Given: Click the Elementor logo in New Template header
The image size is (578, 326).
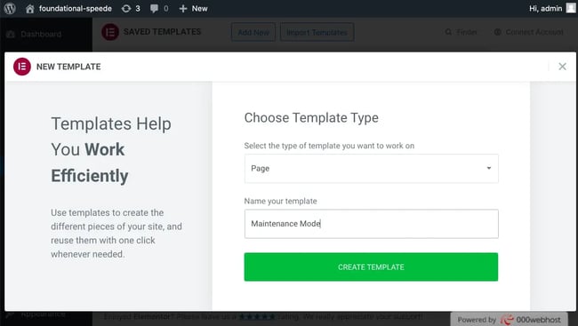Looking at the screenshot, I should click(22, 67).
